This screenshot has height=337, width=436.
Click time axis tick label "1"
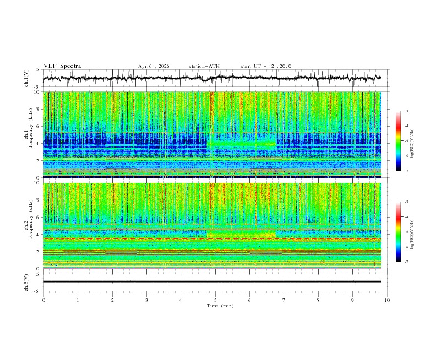pyautogui.click(x=78, y=300)
